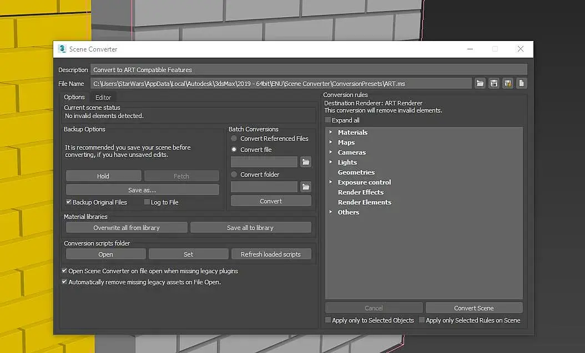The height and width of the screenshot is (353, 585).
Task: Click the Set scripts folder button
Action: click(x=188, y=254)
